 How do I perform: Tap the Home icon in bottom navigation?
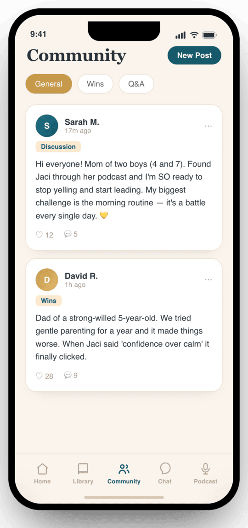(42, 469)
